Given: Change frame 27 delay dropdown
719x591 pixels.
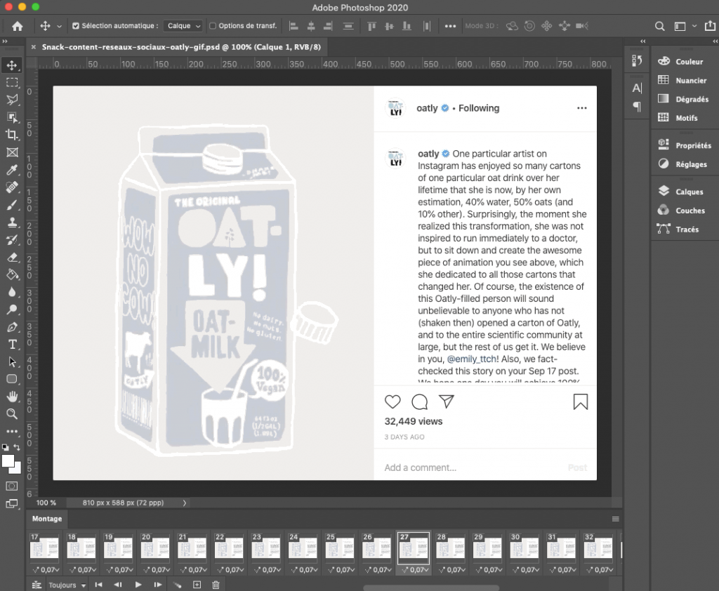Looking at the screenshot, I should point(417,569).
